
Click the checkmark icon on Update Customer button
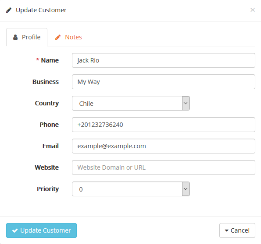pyautogui.click(x=15, y=230)
